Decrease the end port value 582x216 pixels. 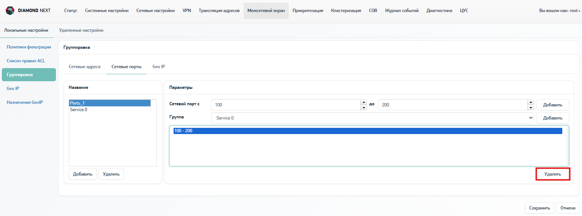pos(530,107)
